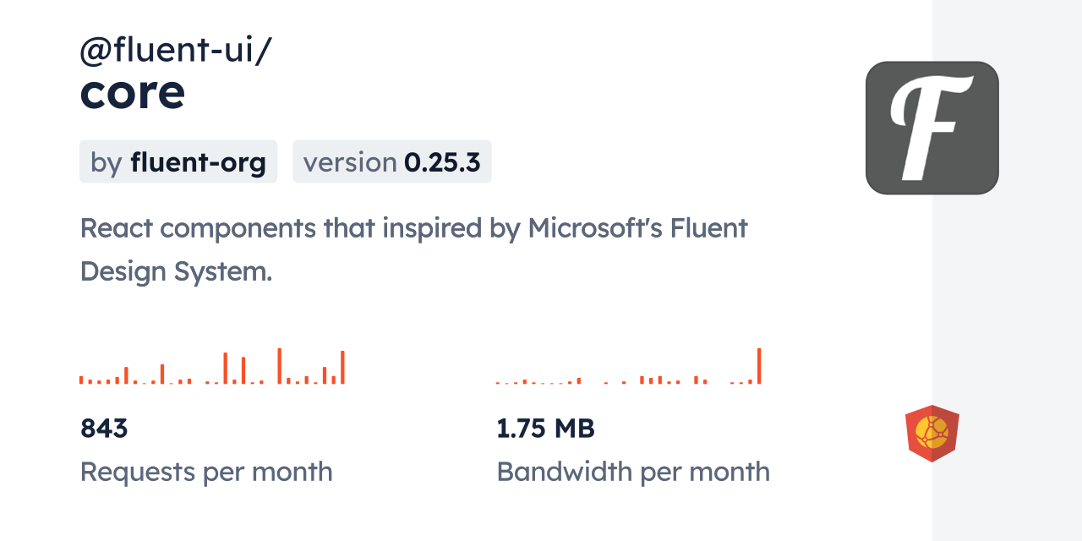This screenshot has height=541, width=1082.
Task: Click the 843 requests count
Action: [104, 429]
